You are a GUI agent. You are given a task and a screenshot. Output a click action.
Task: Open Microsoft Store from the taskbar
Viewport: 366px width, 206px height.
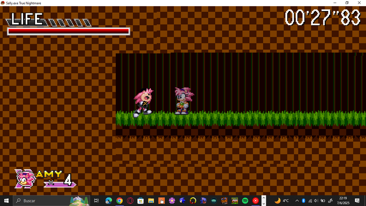point(140,201)
